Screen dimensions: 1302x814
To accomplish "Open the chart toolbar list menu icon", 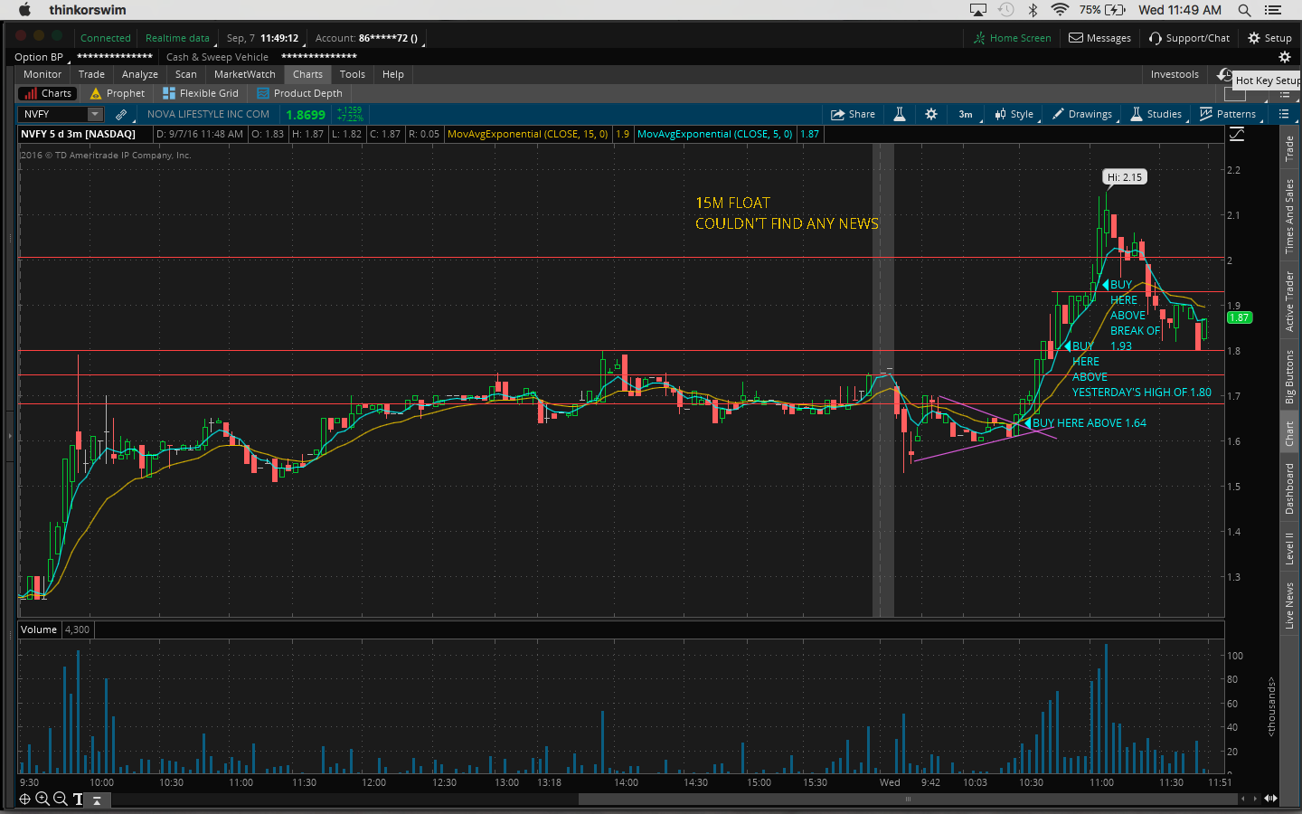I will tap(1283, 114).
